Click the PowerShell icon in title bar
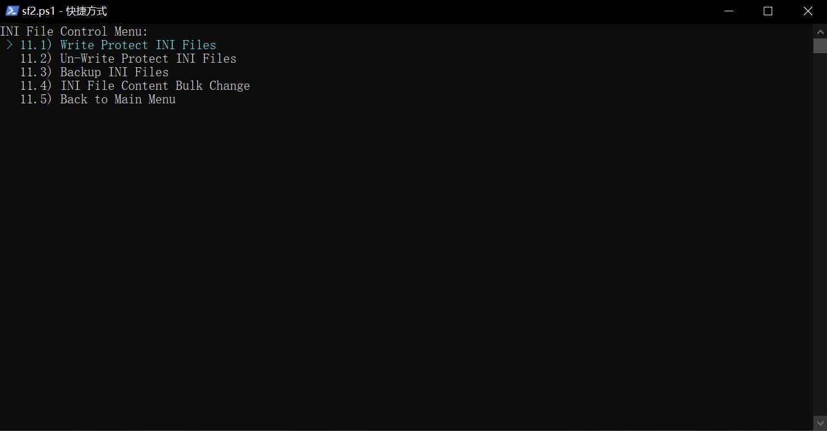 coord(12,11)
